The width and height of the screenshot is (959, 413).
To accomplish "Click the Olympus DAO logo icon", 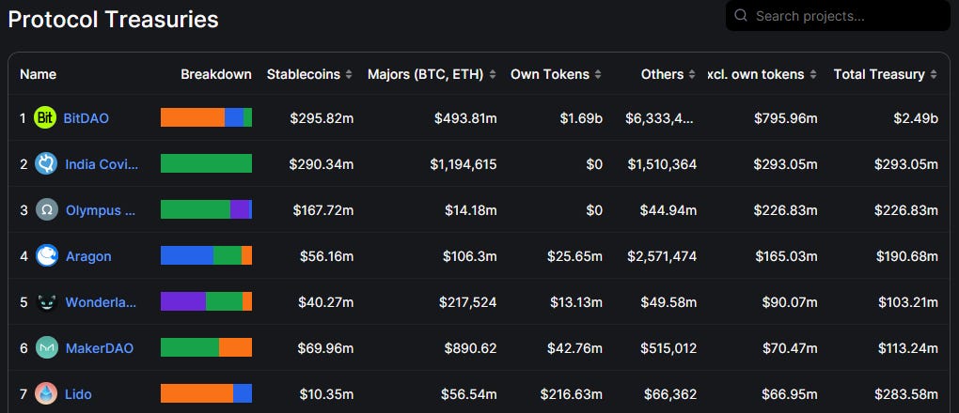I will tap(46, 210).
